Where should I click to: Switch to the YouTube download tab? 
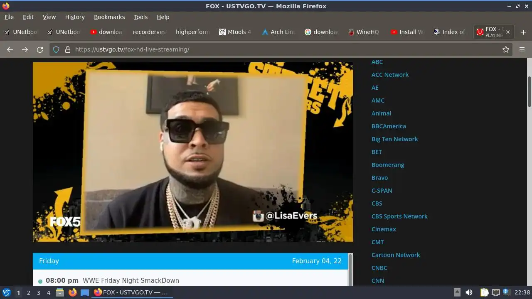106,32
